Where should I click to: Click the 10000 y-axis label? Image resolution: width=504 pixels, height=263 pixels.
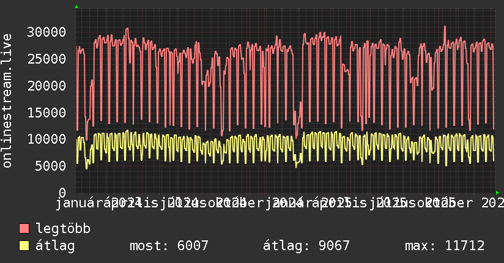pyautogui.click(x=46, y=139)
